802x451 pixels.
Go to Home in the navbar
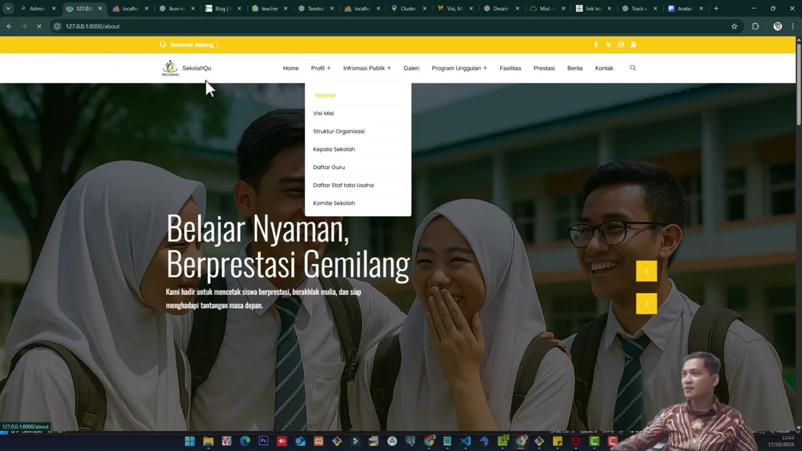tap(291, 68)
